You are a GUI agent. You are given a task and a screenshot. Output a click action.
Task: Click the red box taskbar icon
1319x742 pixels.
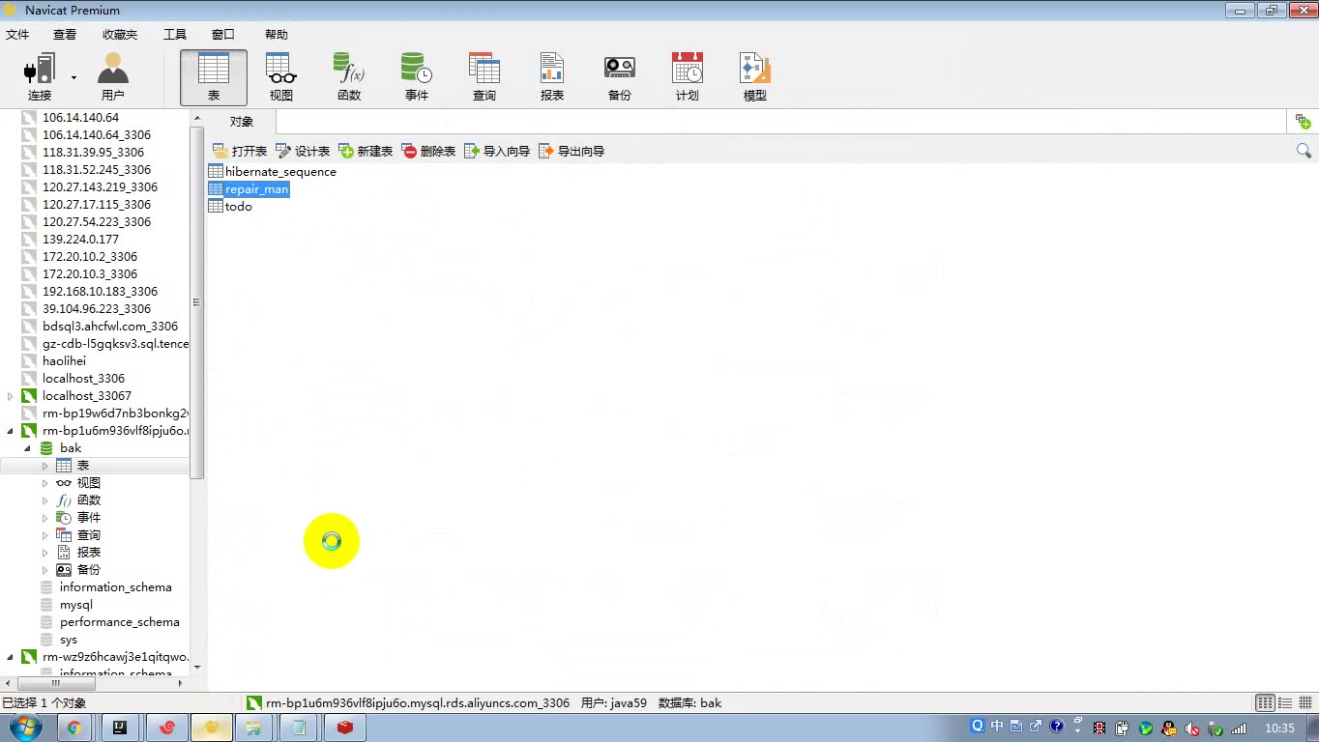pyautogui.click(x=345, y=728)
